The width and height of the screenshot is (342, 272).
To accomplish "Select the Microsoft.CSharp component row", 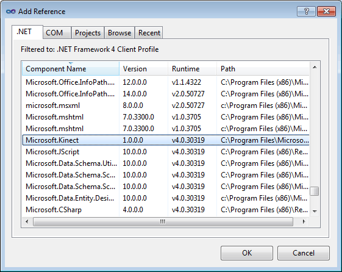I will (166, 210).
